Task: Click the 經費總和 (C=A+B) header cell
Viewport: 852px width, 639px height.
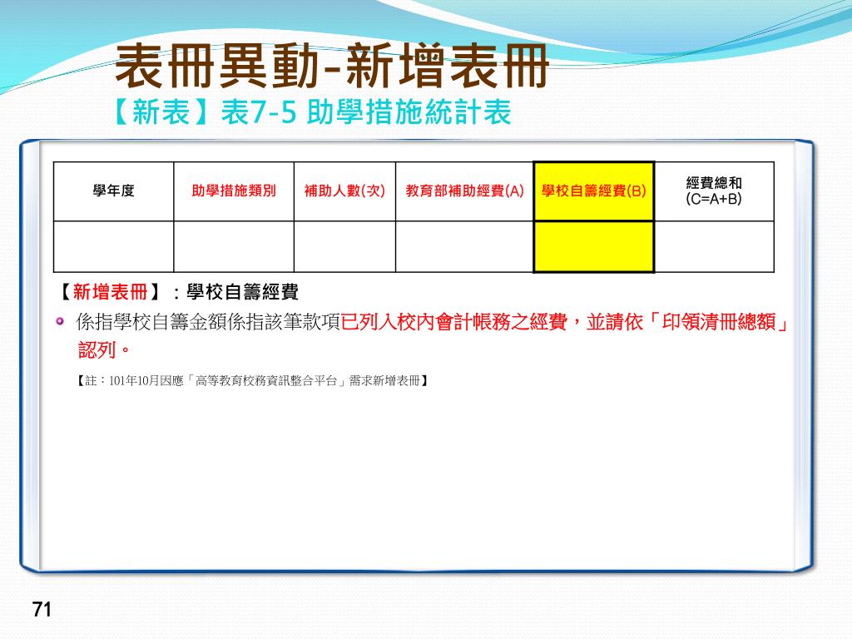Action: [714, 191]
